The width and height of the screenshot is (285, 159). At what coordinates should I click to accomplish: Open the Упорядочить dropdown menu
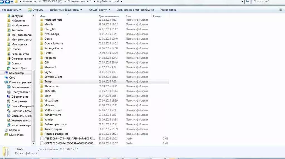tap(11, 10)
